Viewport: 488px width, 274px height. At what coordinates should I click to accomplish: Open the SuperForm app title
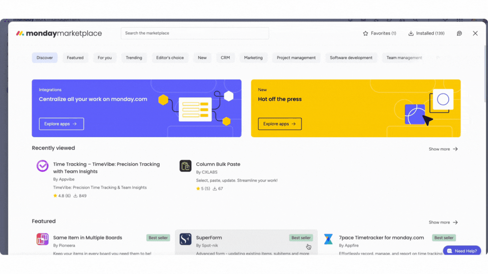(x=209, y=238)
